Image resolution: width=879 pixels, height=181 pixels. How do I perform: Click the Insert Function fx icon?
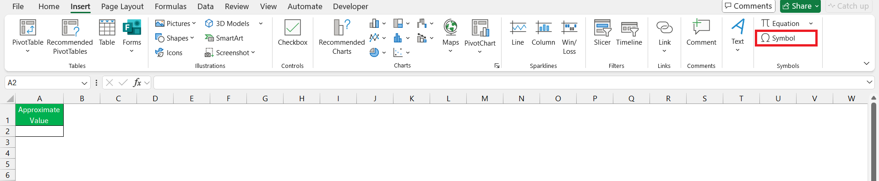(x=137, y=83)
